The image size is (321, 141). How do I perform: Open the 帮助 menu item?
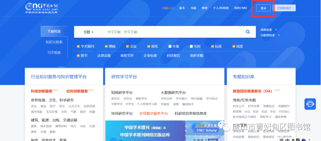tap(204, 8)
